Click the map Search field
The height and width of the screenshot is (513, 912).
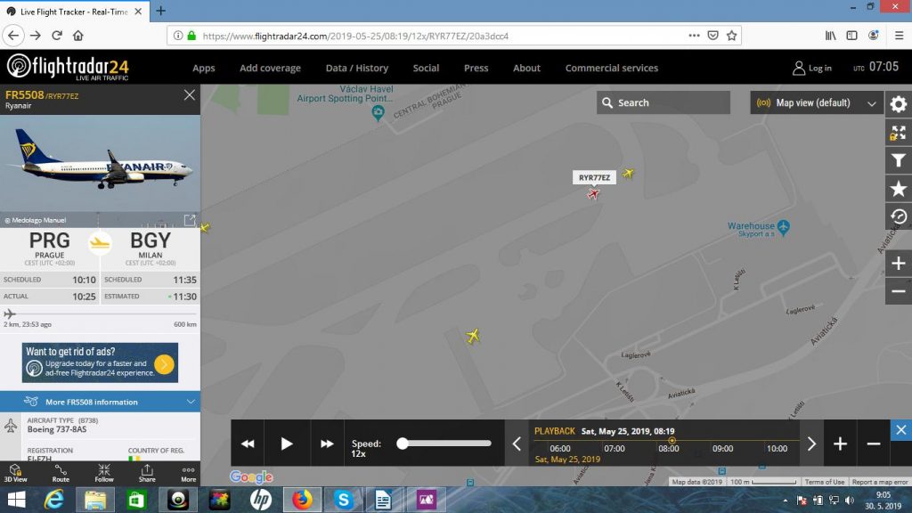tap(663, 102)
